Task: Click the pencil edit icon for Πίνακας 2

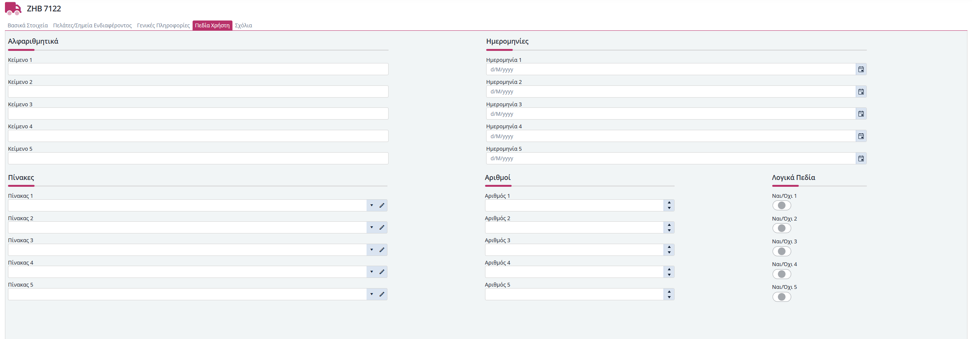Action: [x=382, y=227]
